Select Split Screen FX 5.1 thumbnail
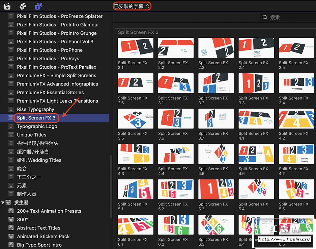316x249 pixels. [136, 189]
